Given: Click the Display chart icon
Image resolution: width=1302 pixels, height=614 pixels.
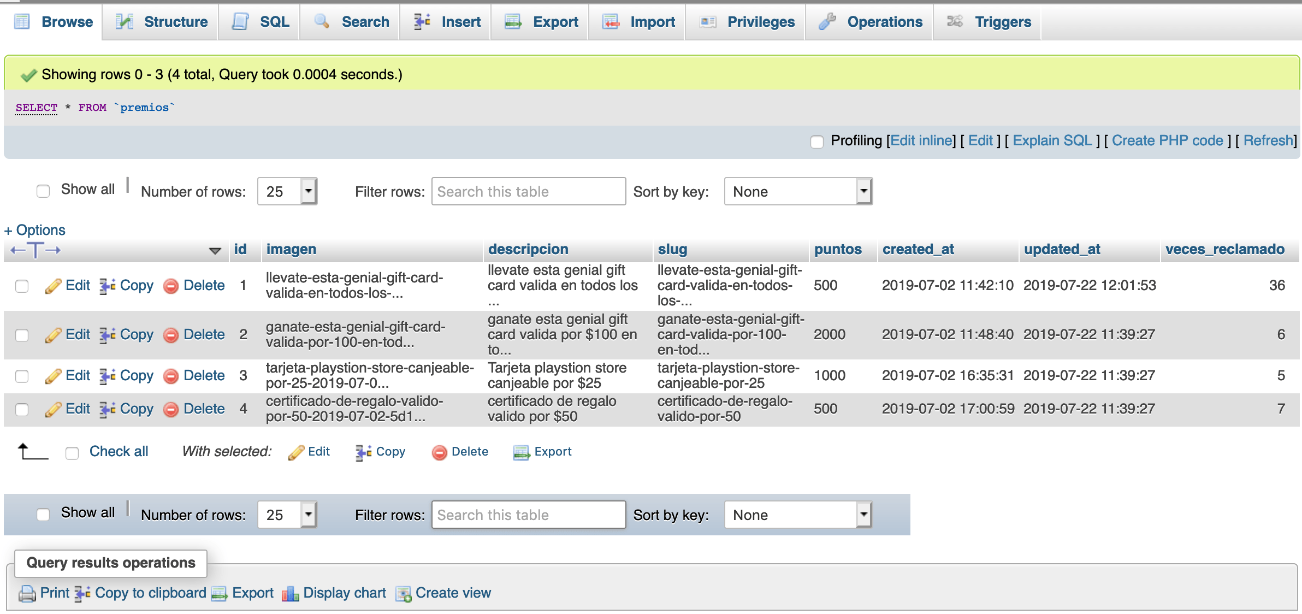Looking at the screenshot, I should (x=290, y=593).
